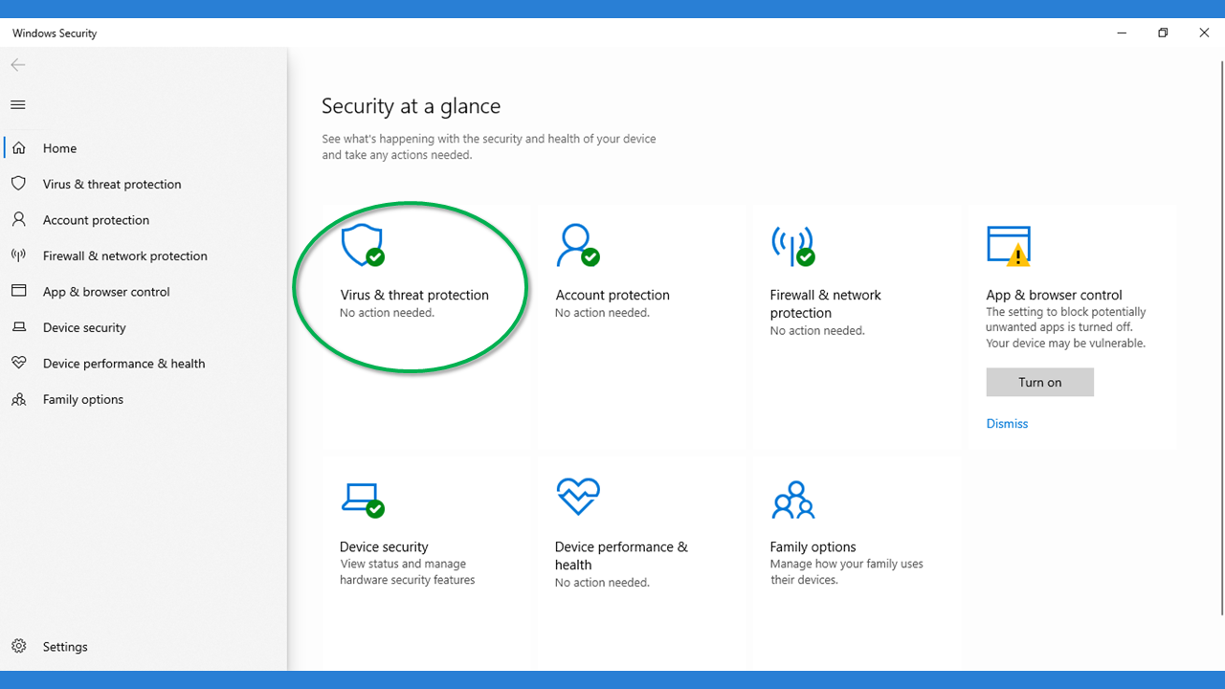Click the Settings gear icon
The height and width of the screenshot is (689, 1225).
pyautogui.click(x=18, y=647)
